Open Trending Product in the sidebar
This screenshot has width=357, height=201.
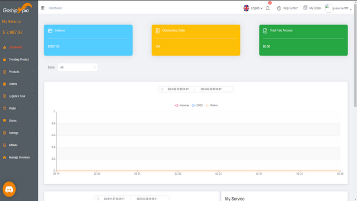pyautogui.click(x=19, y=60)
